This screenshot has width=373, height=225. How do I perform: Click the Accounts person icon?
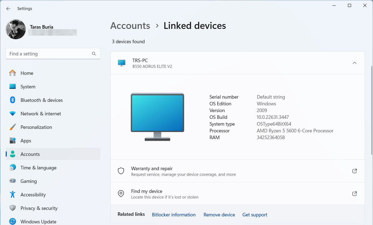coord(12,154)
